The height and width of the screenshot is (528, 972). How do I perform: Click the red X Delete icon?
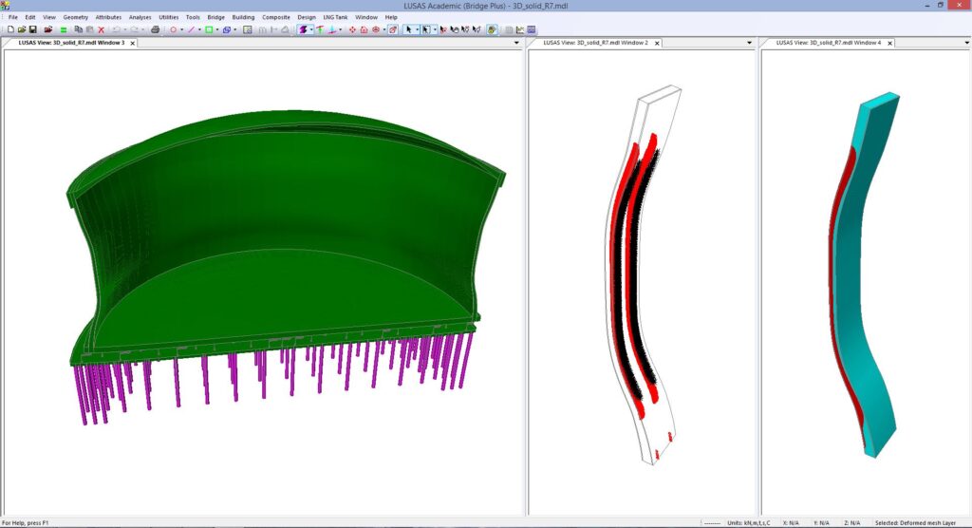[101, 29]
